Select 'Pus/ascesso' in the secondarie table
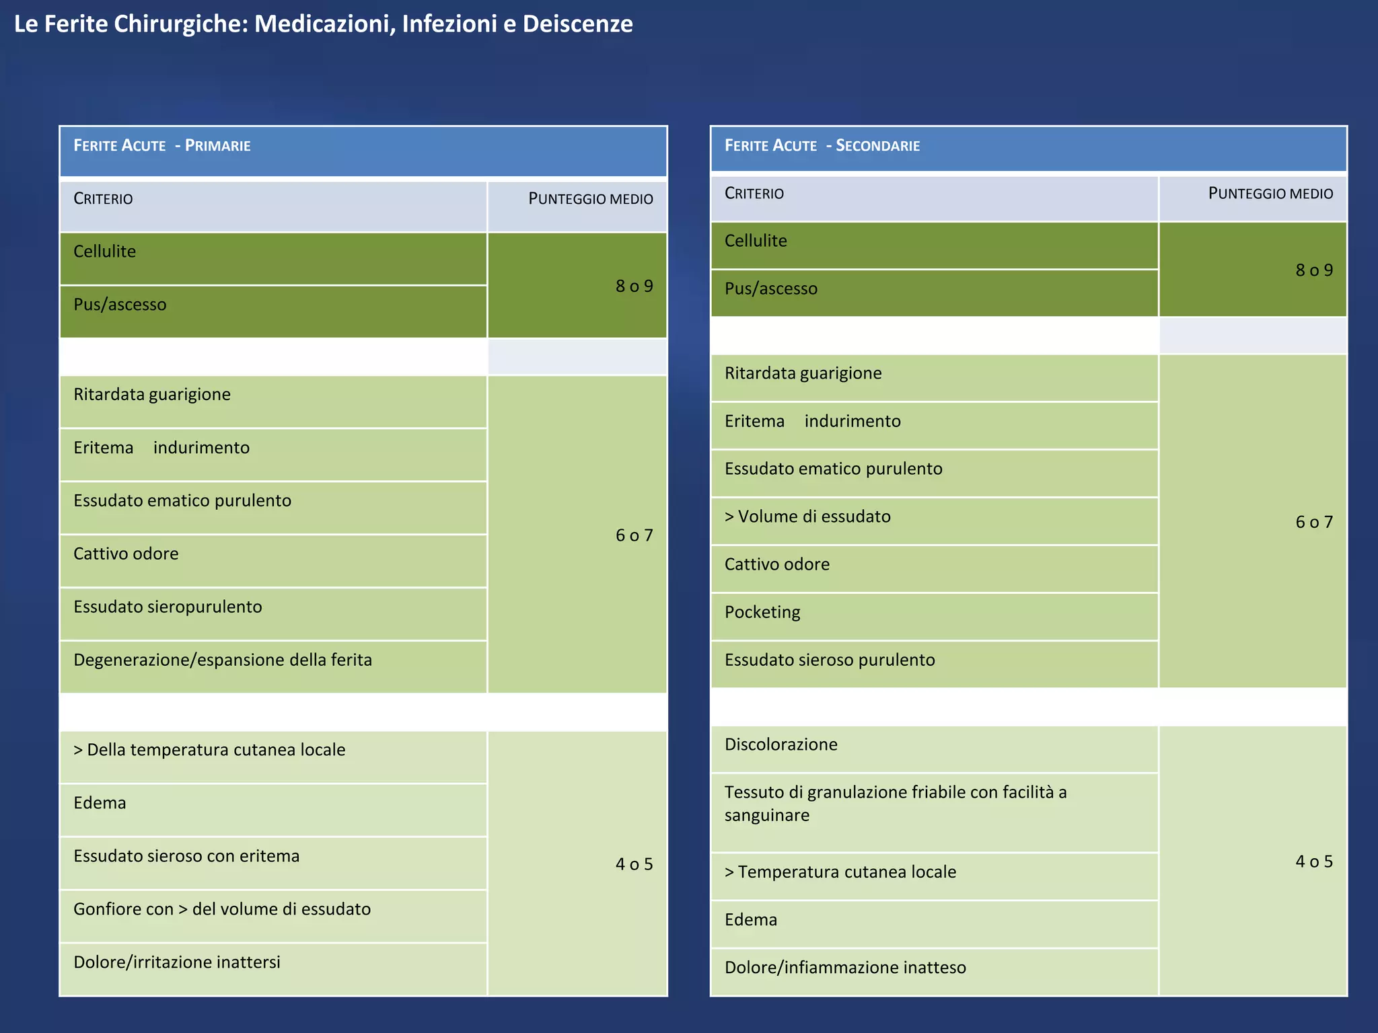The image size is (1378, 1033). click(x=935, y=293)
